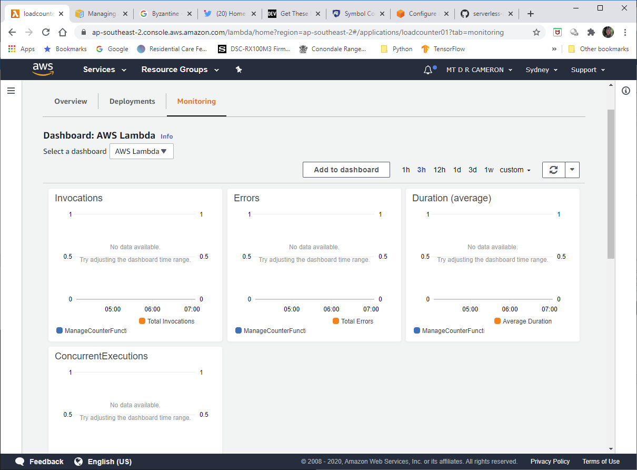Open the Other bookmarks folder

(x=598, y=49)
